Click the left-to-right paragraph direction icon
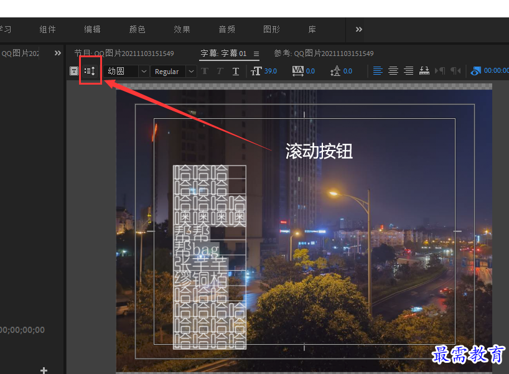 440,70
